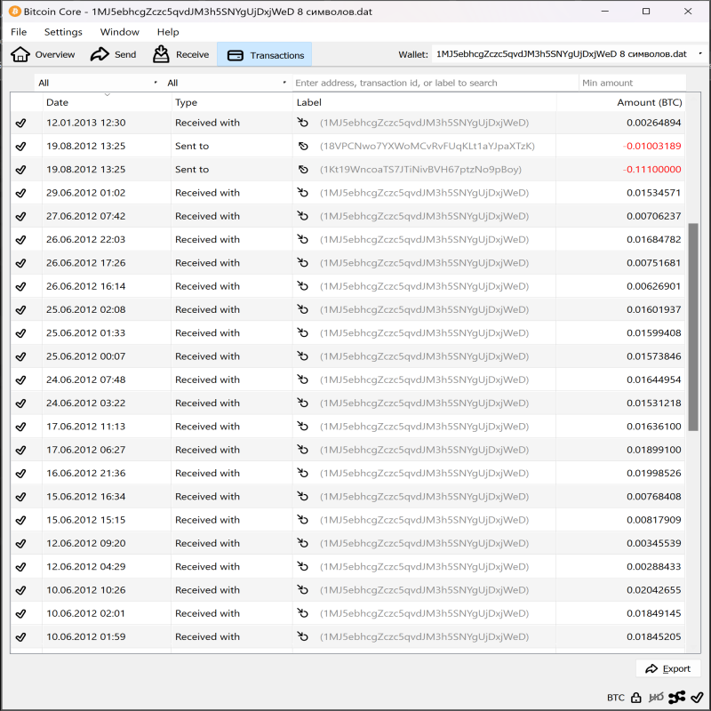The image size is (711, 711).
Task: Click the scrollbar thumb of the transaction list
Action: click(693, 326)
